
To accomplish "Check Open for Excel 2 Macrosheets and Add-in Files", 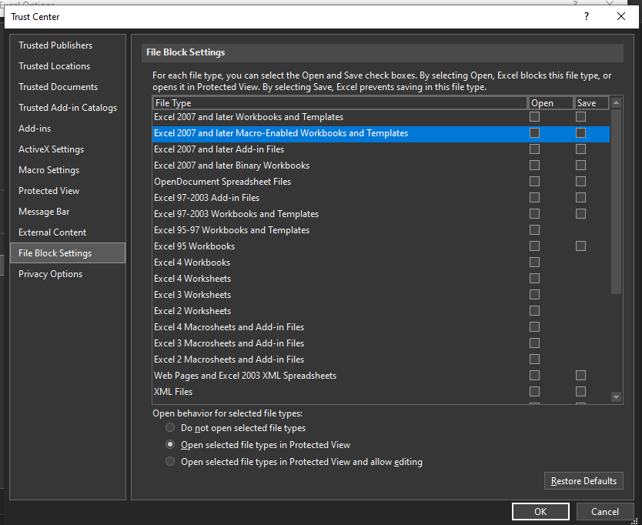I will (534, 359).
